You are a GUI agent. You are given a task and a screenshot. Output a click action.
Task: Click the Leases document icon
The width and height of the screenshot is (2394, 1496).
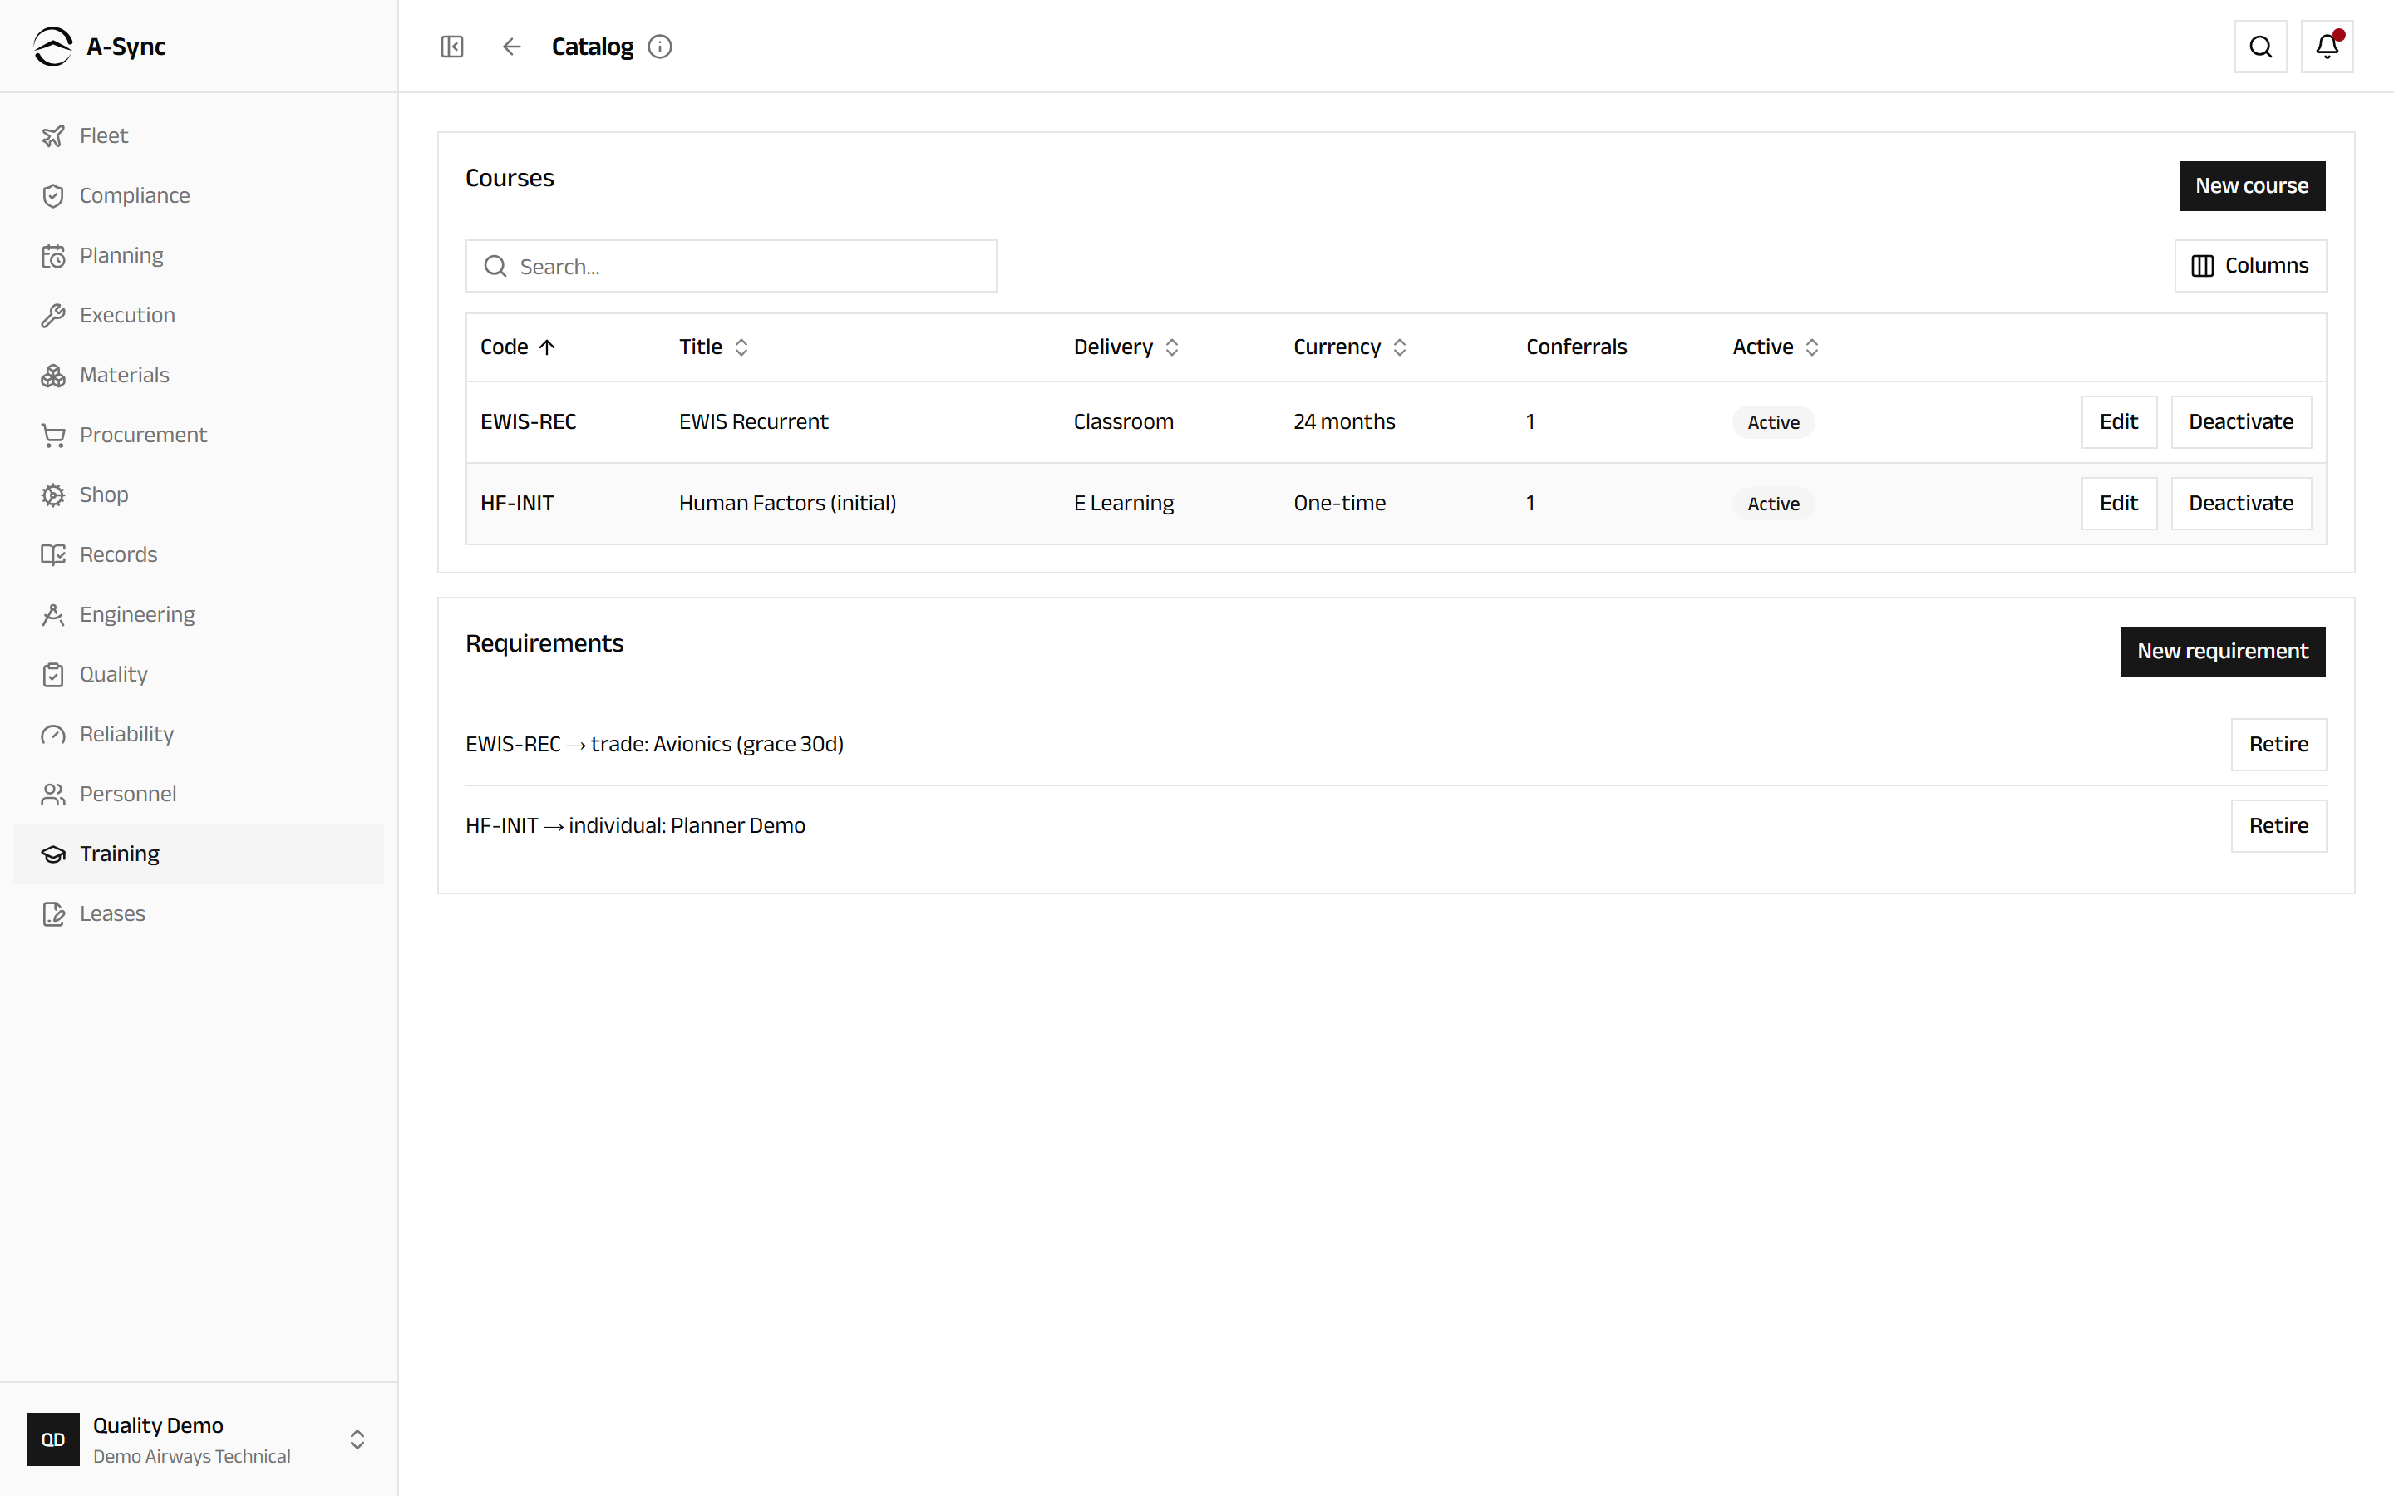[x=53, y=914]
